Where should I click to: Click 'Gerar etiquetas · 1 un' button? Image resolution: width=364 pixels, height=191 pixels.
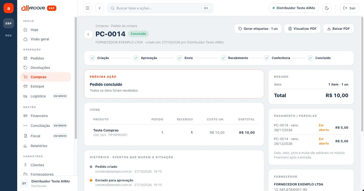pyautogui.click(x=258, y=29)
